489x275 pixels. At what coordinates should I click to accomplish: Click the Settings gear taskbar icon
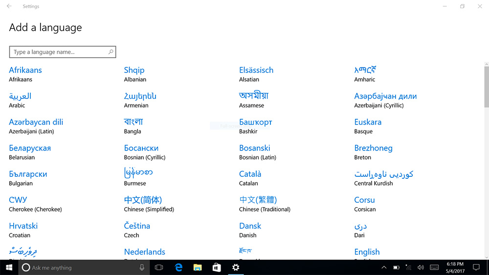click(236, 267)
